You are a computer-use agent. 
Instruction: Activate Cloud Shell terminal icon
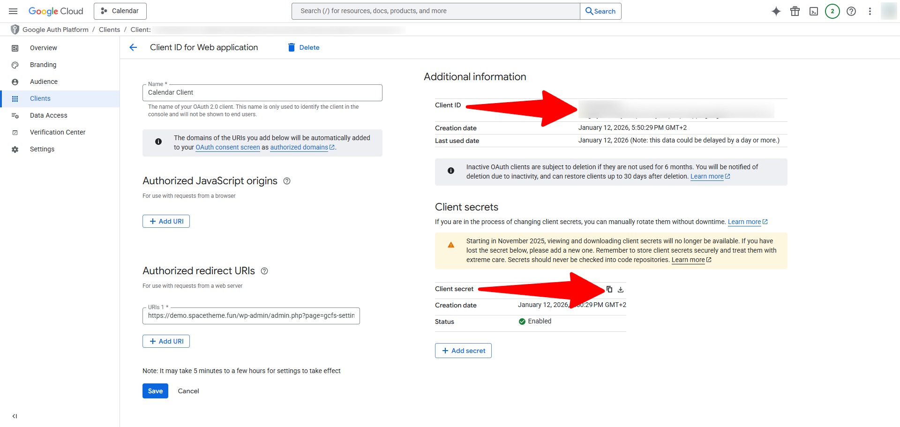(x=814, y=11)
